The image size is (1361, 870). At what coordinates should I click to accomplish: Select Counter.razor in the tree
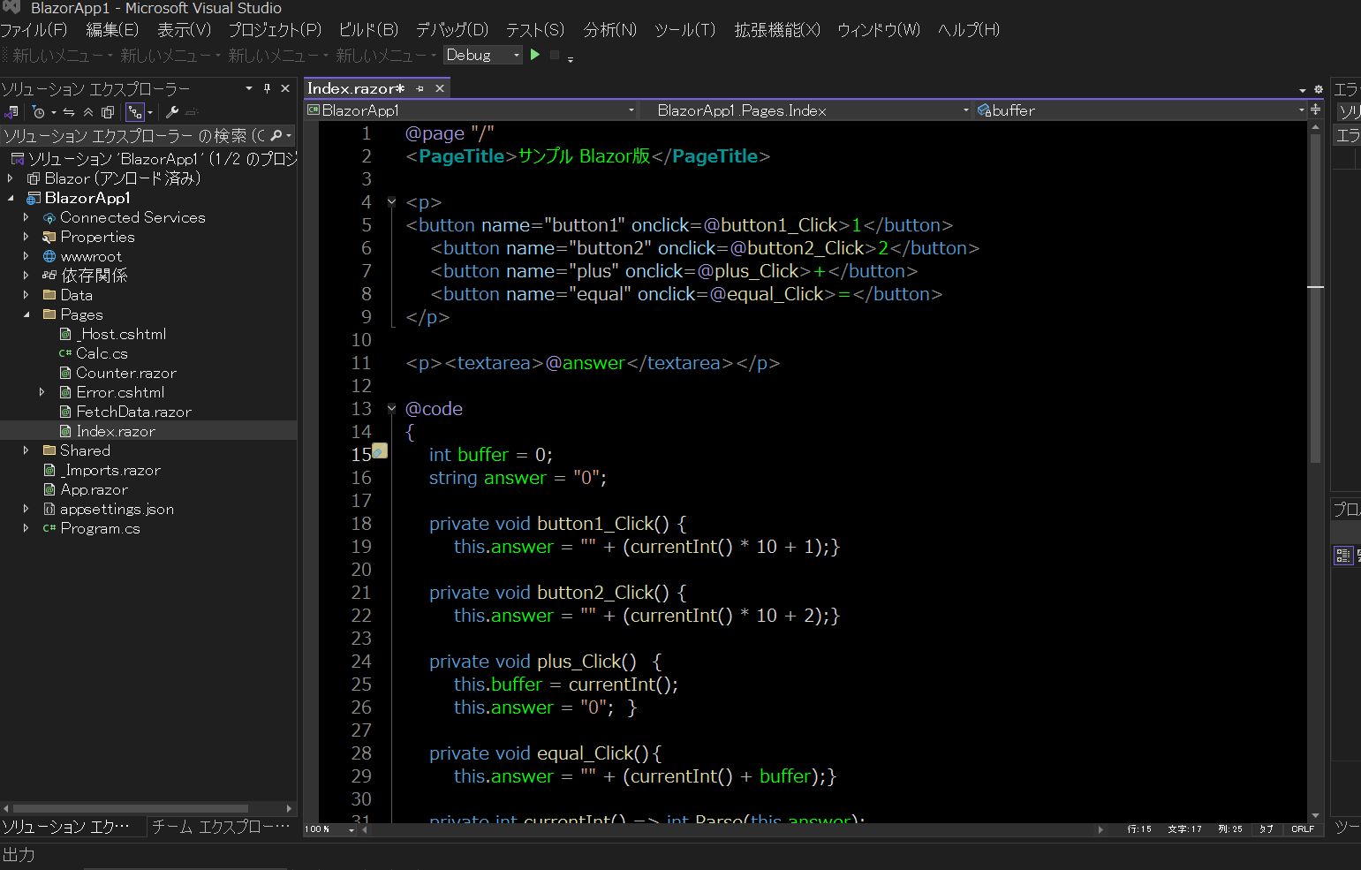[126, 373]
